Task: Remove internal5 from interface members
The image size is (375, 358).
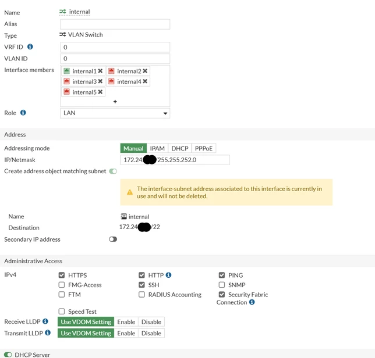Action: pyautogui.click(x=100, y=92)
